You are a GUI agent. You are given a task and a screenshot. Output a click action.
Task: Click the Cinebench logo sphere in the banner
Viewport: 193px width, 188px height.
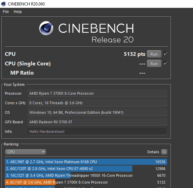click(46, 28)
